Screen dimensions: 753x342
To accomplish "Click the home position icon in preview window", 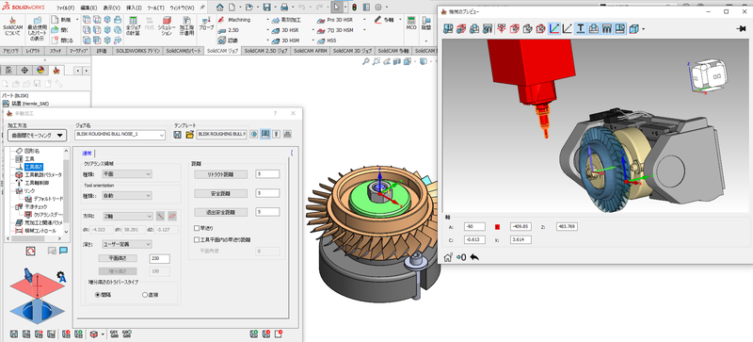I will tap(448, 257).
